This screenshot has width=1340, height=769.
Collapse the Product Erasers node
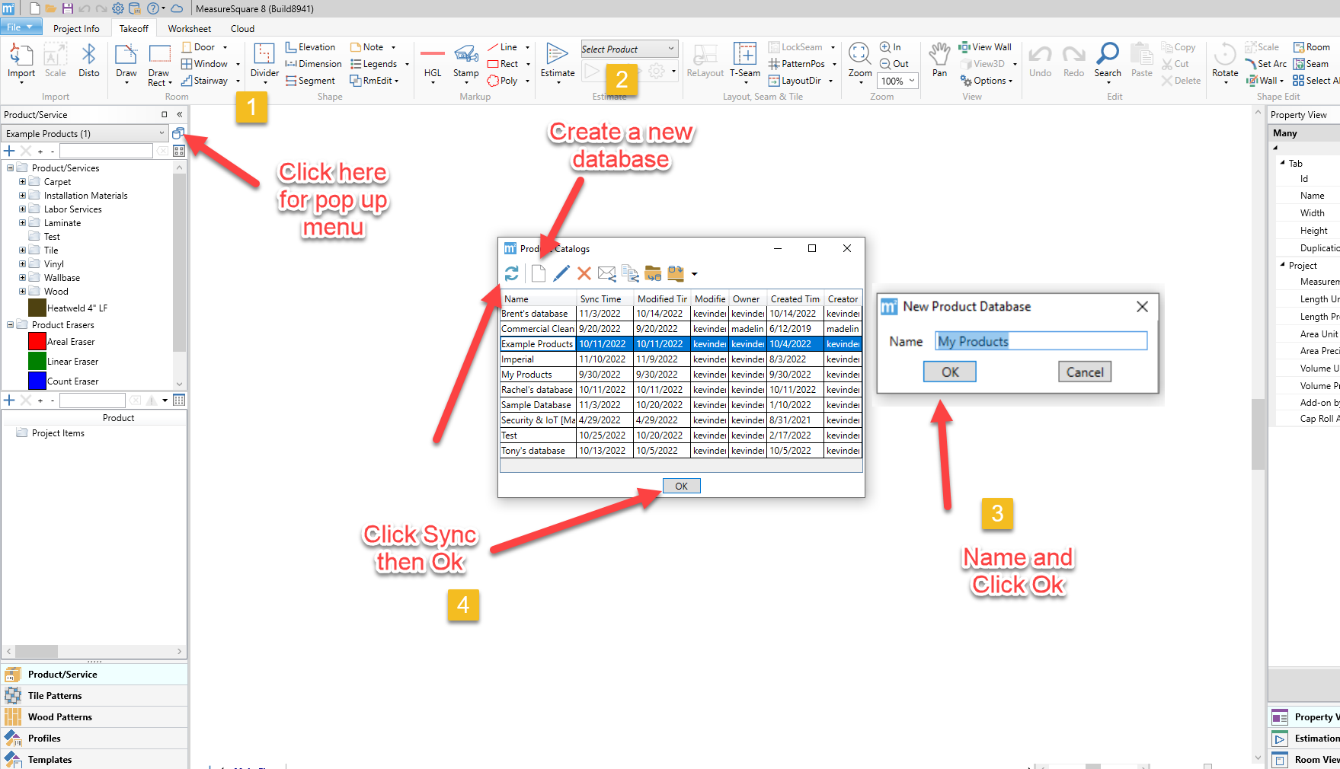point(10,325)
